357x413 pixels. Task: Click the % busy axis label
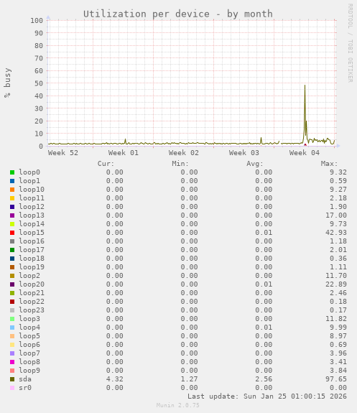click(7, 83)
